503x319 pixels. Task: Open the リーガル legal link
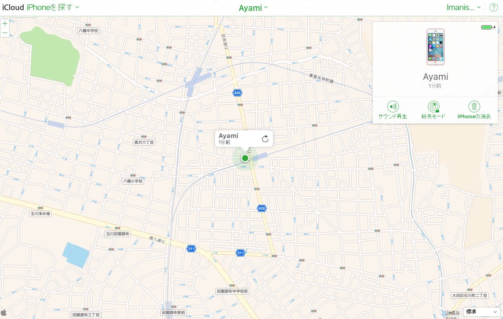[452, 312]
